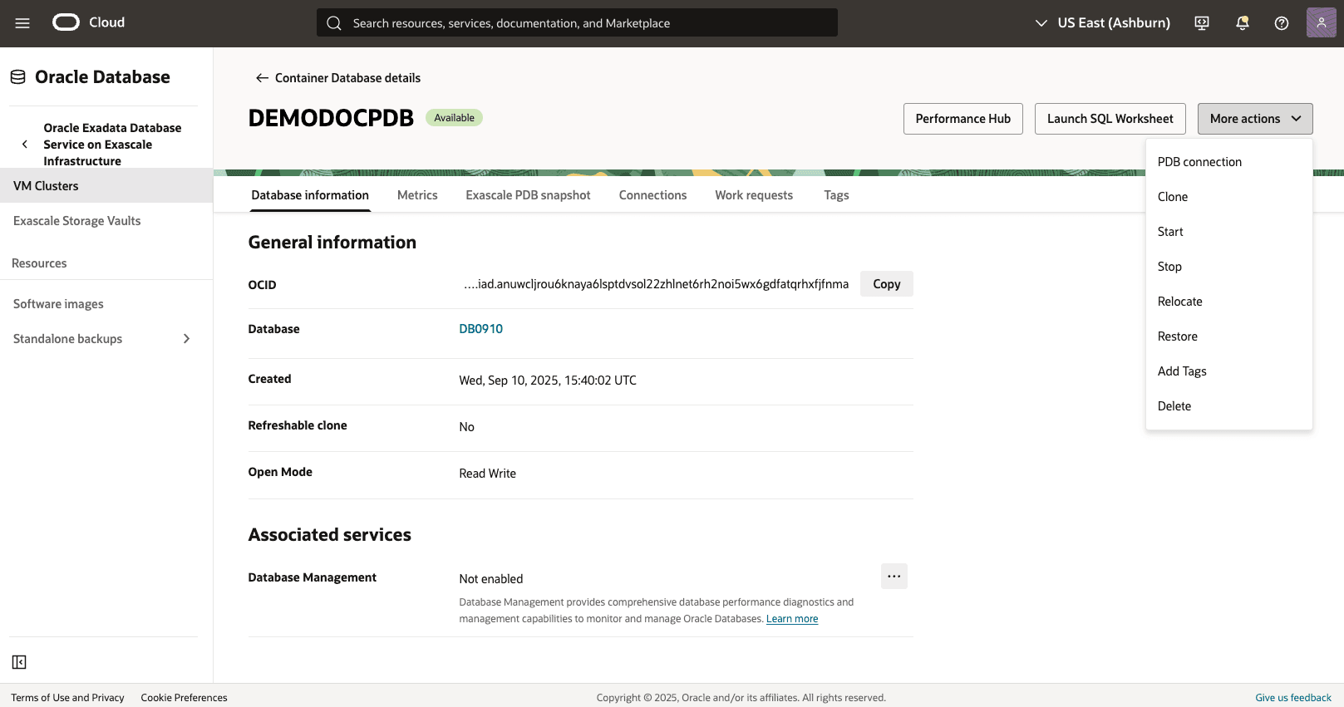The width and height of the screenshot is (1344, 707).
Task: Open the DB0910 database link
Action: click(x=481, y=329)
